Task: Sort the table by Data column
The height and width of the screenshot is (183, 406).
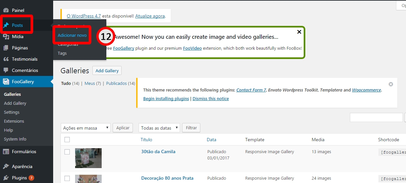Action: pos(211,140)
